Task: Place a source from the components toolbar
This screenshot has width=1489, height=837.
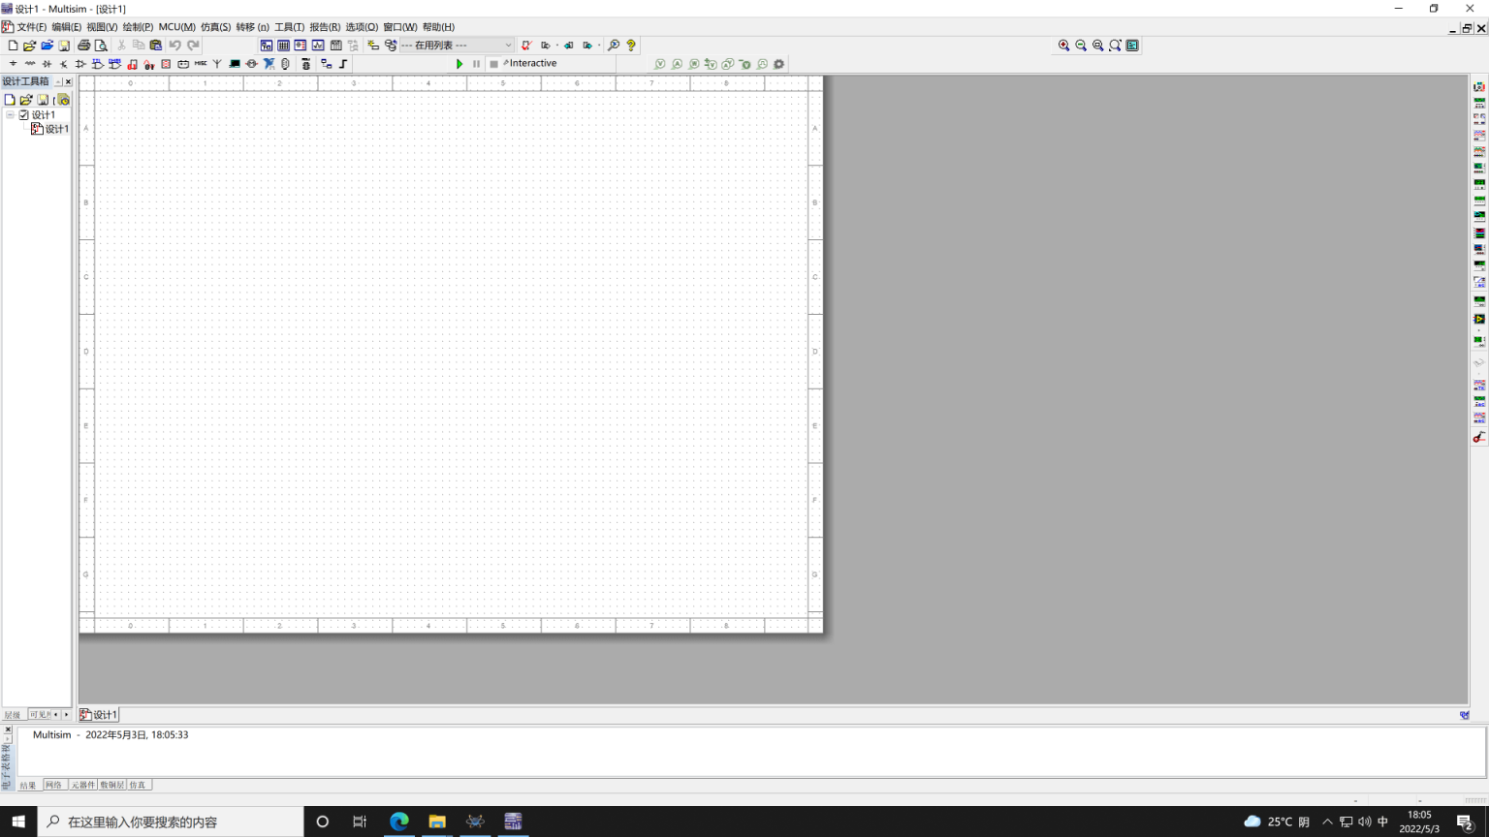Action: pyautogui.click(x=13, y=64)
